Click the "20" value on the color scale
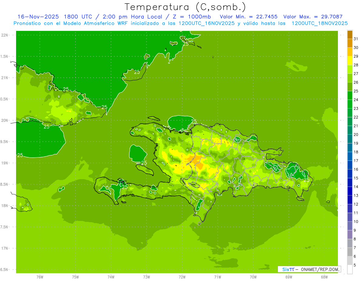Image resolution: width=364 pixels, height=281 pixels. (x=356, y=135)
